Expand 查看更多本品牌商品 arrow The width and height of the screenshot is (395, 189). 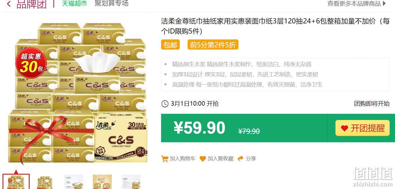click(x=384, y=4)
